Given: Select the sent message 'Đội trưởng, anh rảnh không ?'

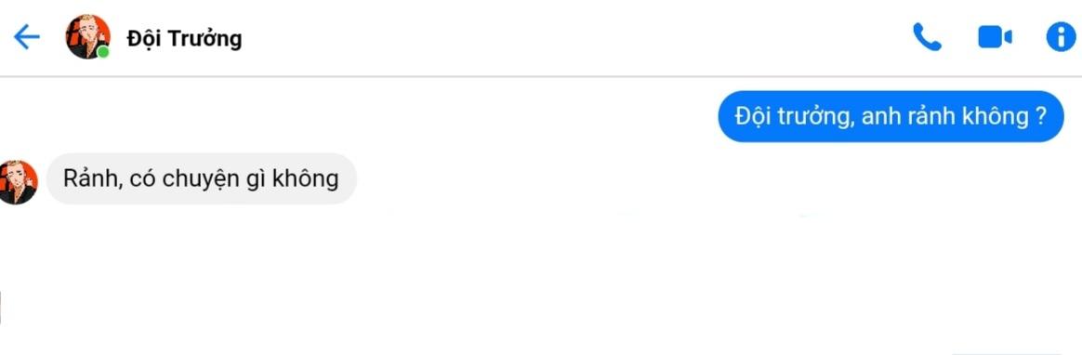Looking at the screenshot, I should point(891,116).
